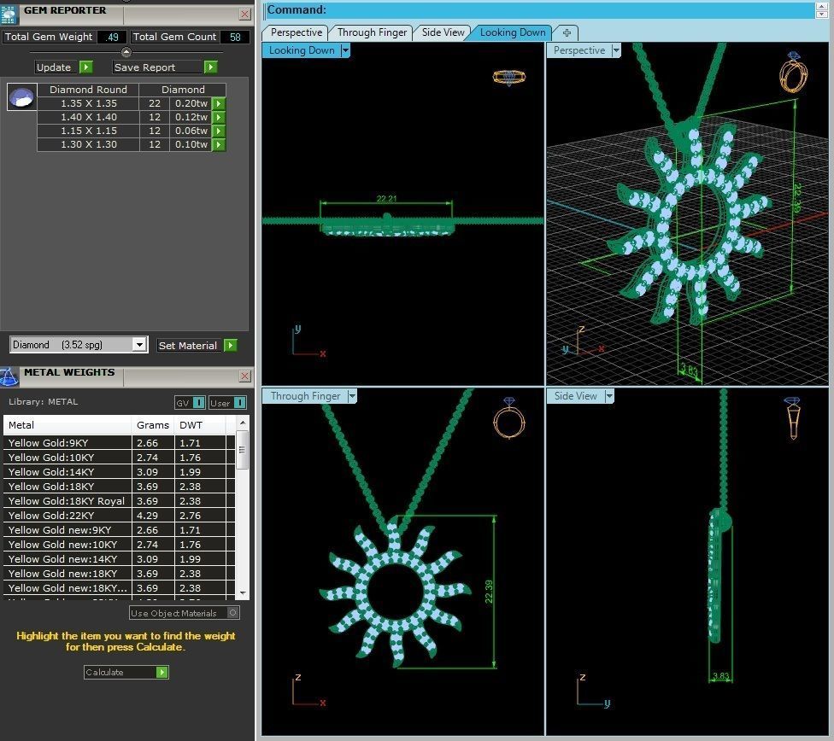This screenshot has width=834, height=741.
Task: Click the Calculate green arrow icon
Action: click(x=162, y=673)
